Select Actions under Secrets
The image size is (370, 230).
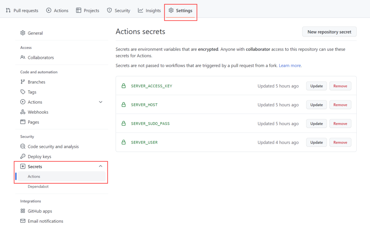coord(61,177)
